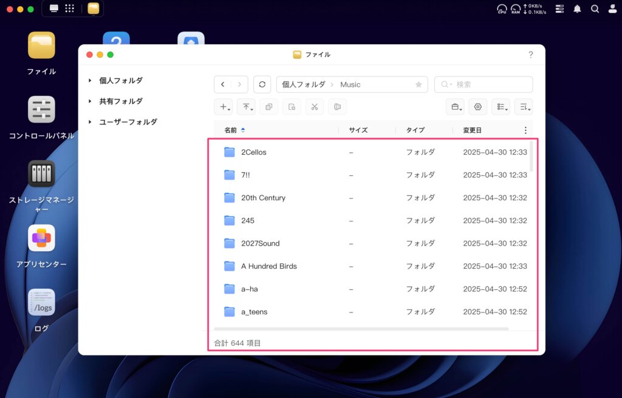
Task: Click the cut scissors icon
Action: tap(314, 107)
